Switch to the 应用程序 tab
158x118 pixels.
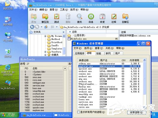[x=79, y=53]
